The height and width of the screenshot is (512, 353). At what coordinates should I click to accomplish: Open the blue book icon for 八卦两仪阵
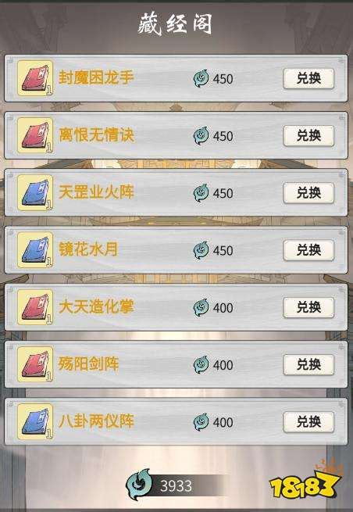[35, 421]
